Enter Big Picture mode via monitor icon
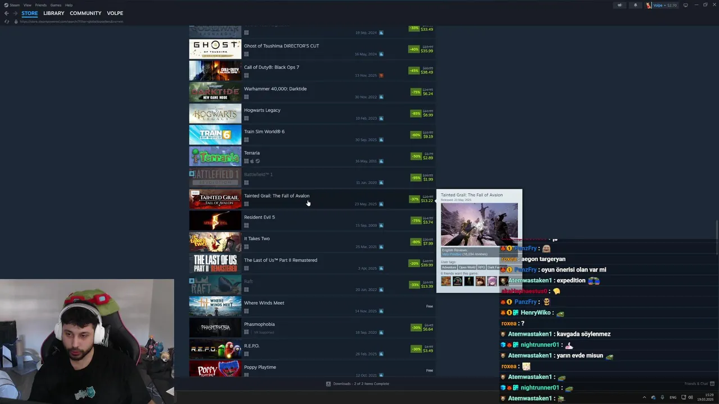719x404 pixels. point(685,5)
